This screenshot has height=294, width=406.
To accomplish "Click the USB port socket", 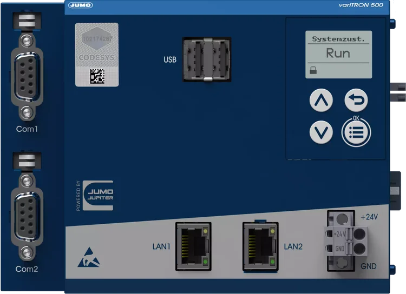I will pos(207,59).
